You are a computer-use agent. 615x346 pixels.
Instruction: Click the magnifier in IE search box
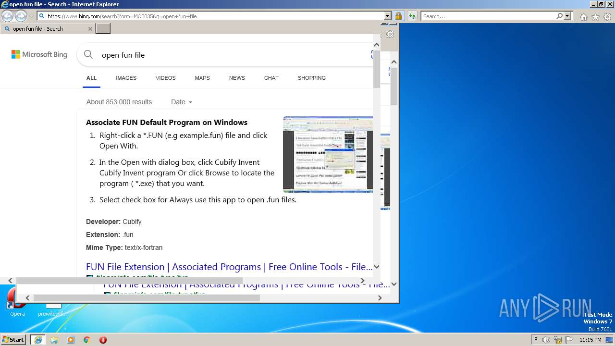559,16
